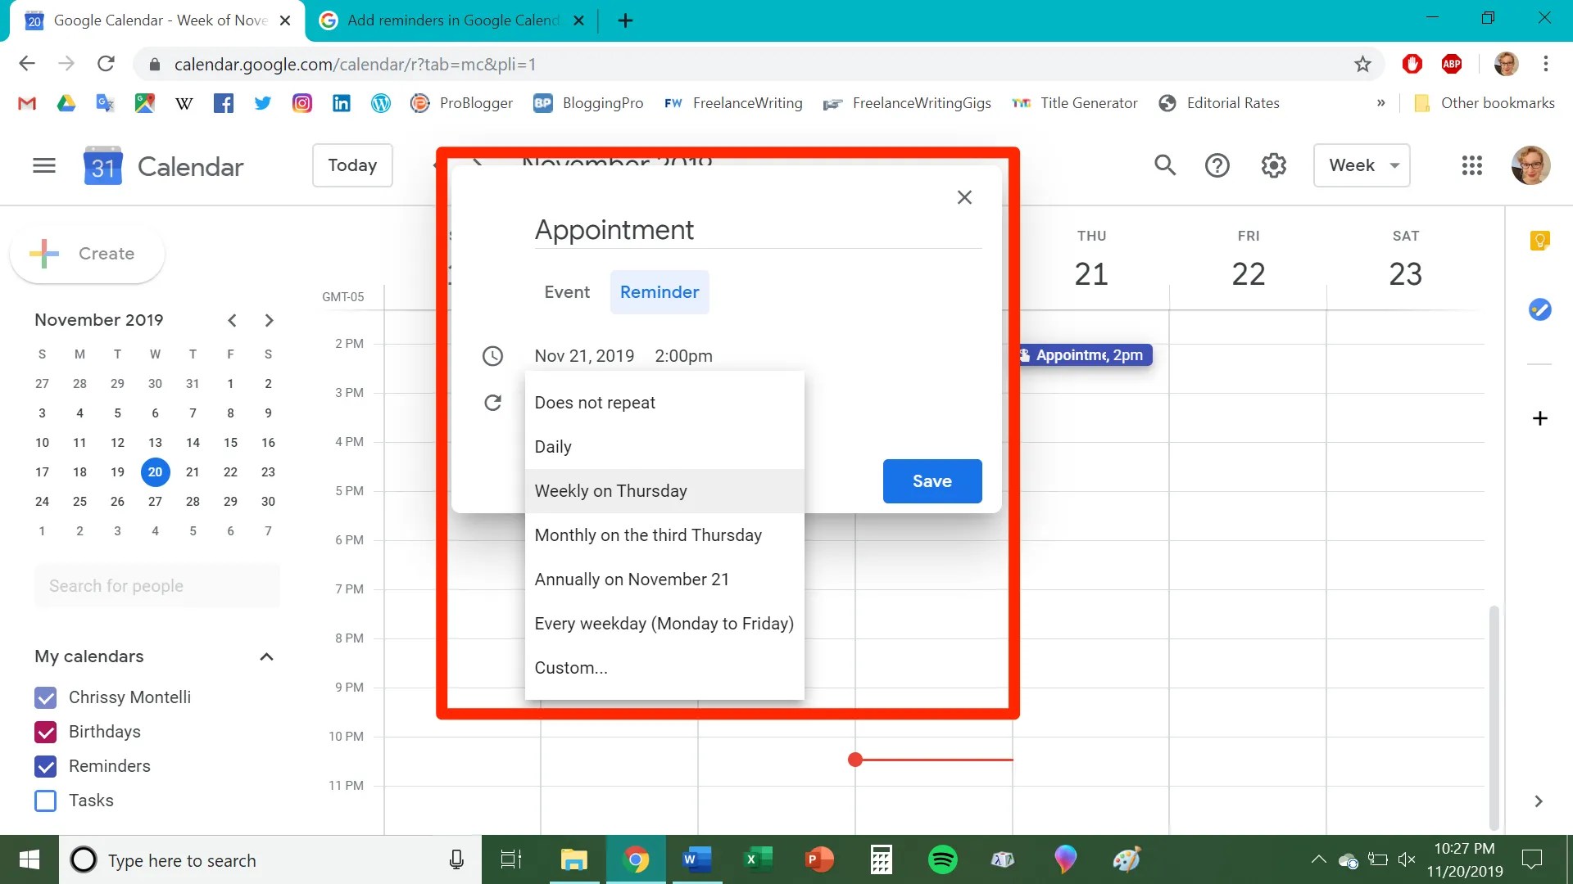The height and width of the screenshot is (884, 1573).
Task: Click the Search for people field
Action: coord(157,586)
